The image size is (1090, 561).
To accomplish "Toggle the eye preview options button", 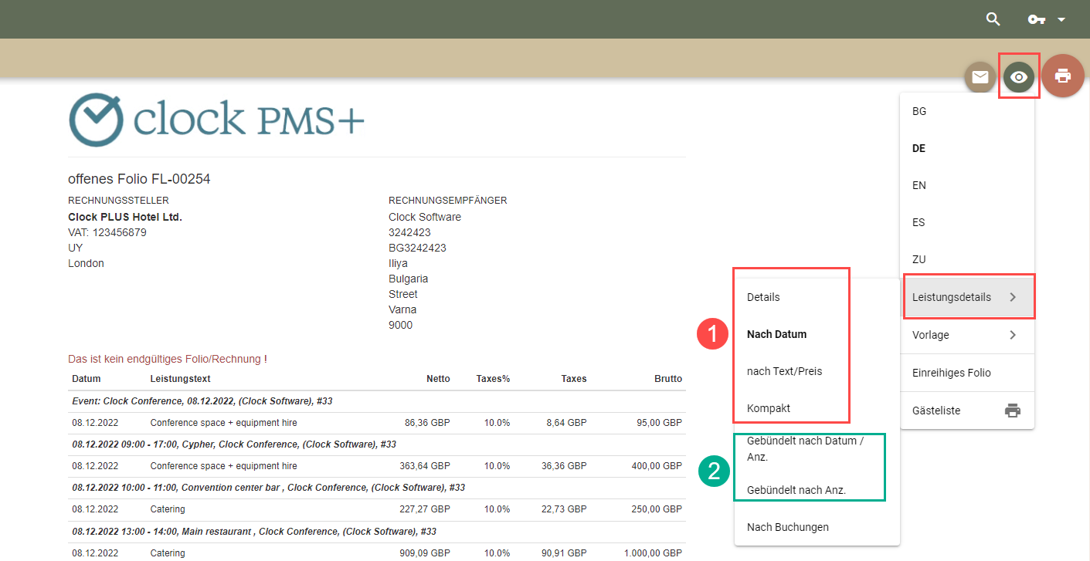I will click(1020, 76).
